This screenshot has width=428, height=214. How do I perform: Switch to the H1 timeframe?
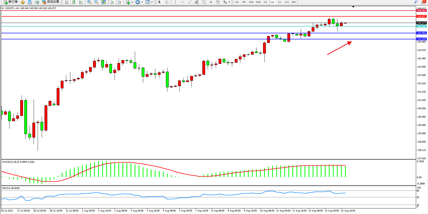265,2
